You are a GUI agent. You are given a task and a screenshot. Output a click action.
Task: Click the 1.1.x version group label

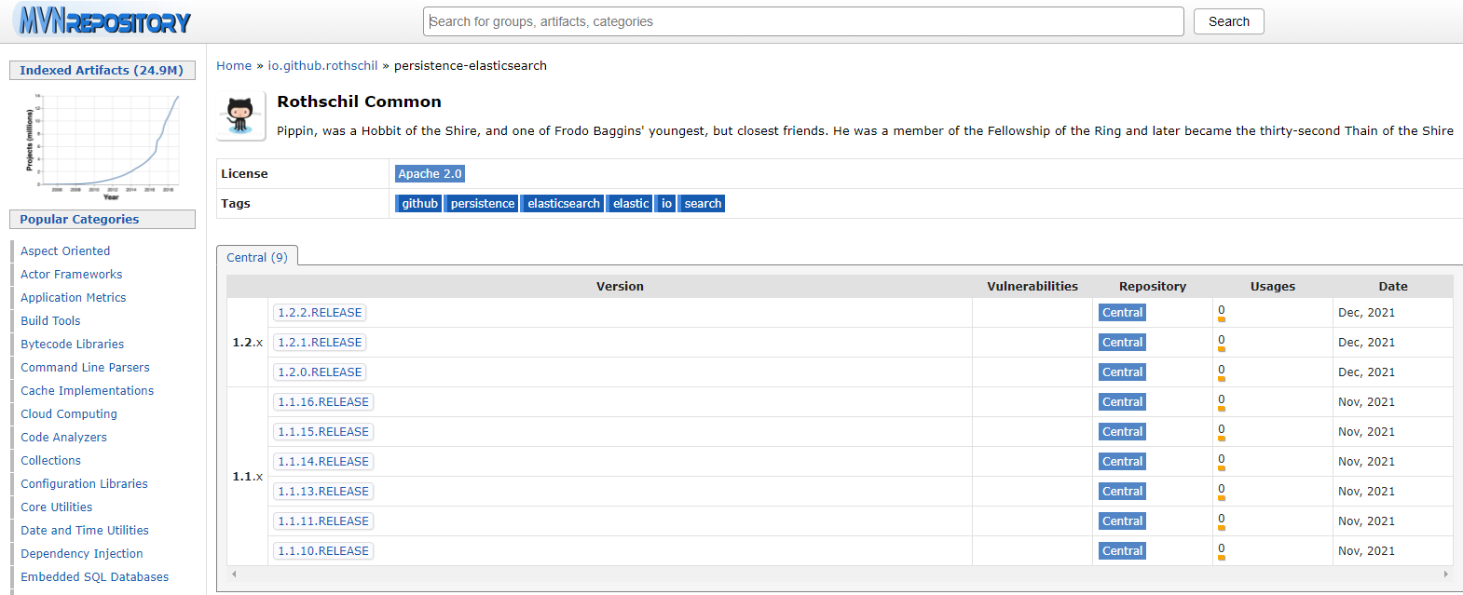pos(248,477)
